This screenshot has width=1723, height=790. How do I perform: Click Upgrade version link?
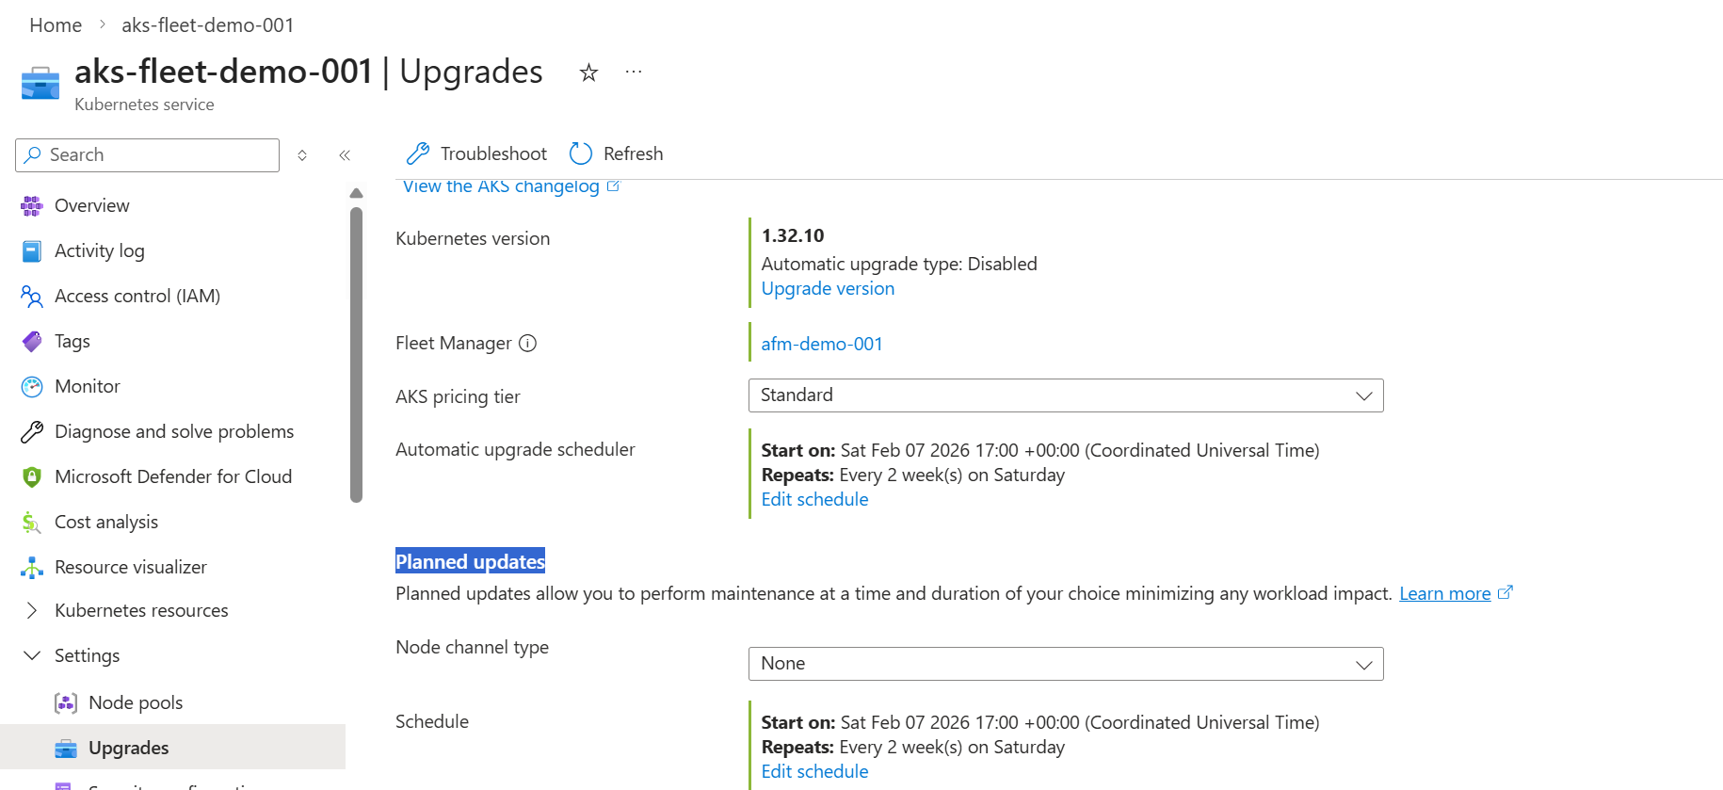(828, 288)
